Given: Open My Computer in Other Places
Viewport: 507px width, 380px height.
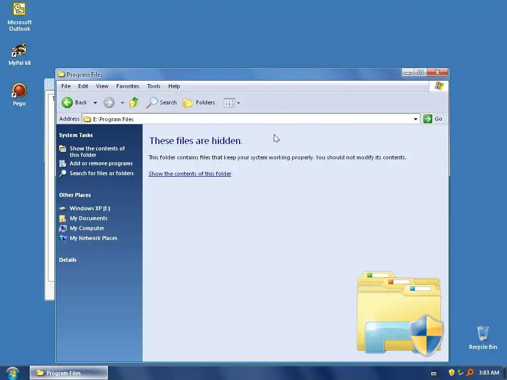Looking at the screenshot, I should click(82, 228).
